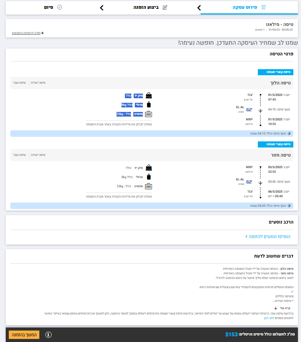Click outbound arrival time 10:55
The height and width of the screenshot is (342, 301).
point(272,124)
